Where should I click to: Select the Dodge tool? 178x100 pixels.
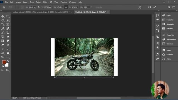[x=3, y=45]
